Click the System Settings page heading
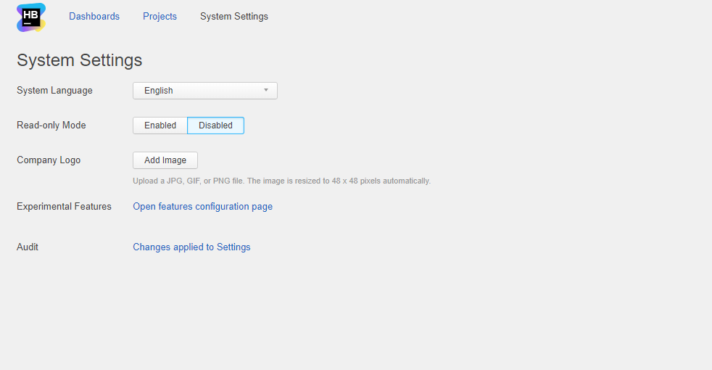The image size is (712, 370). pyautogui.click(x=79, y=60)
